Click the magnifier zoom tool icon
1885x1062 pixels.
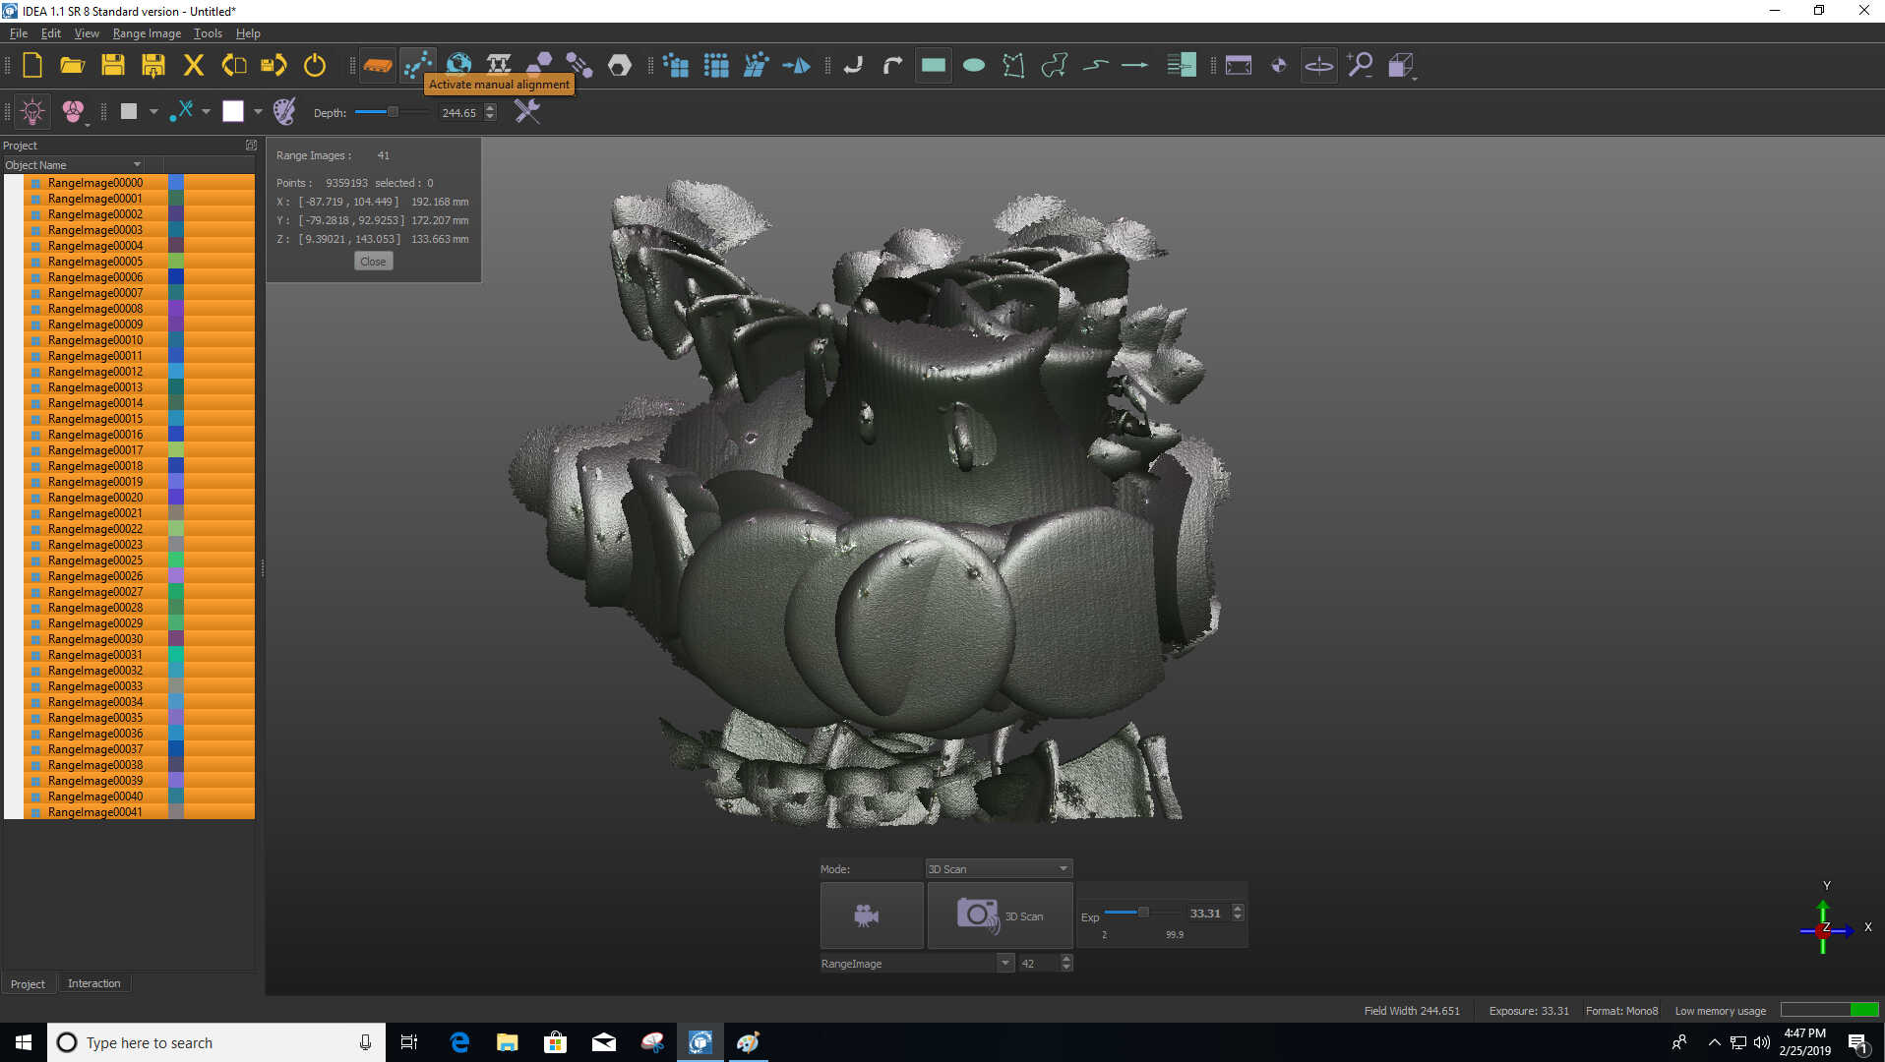[x=1360, y=66]
